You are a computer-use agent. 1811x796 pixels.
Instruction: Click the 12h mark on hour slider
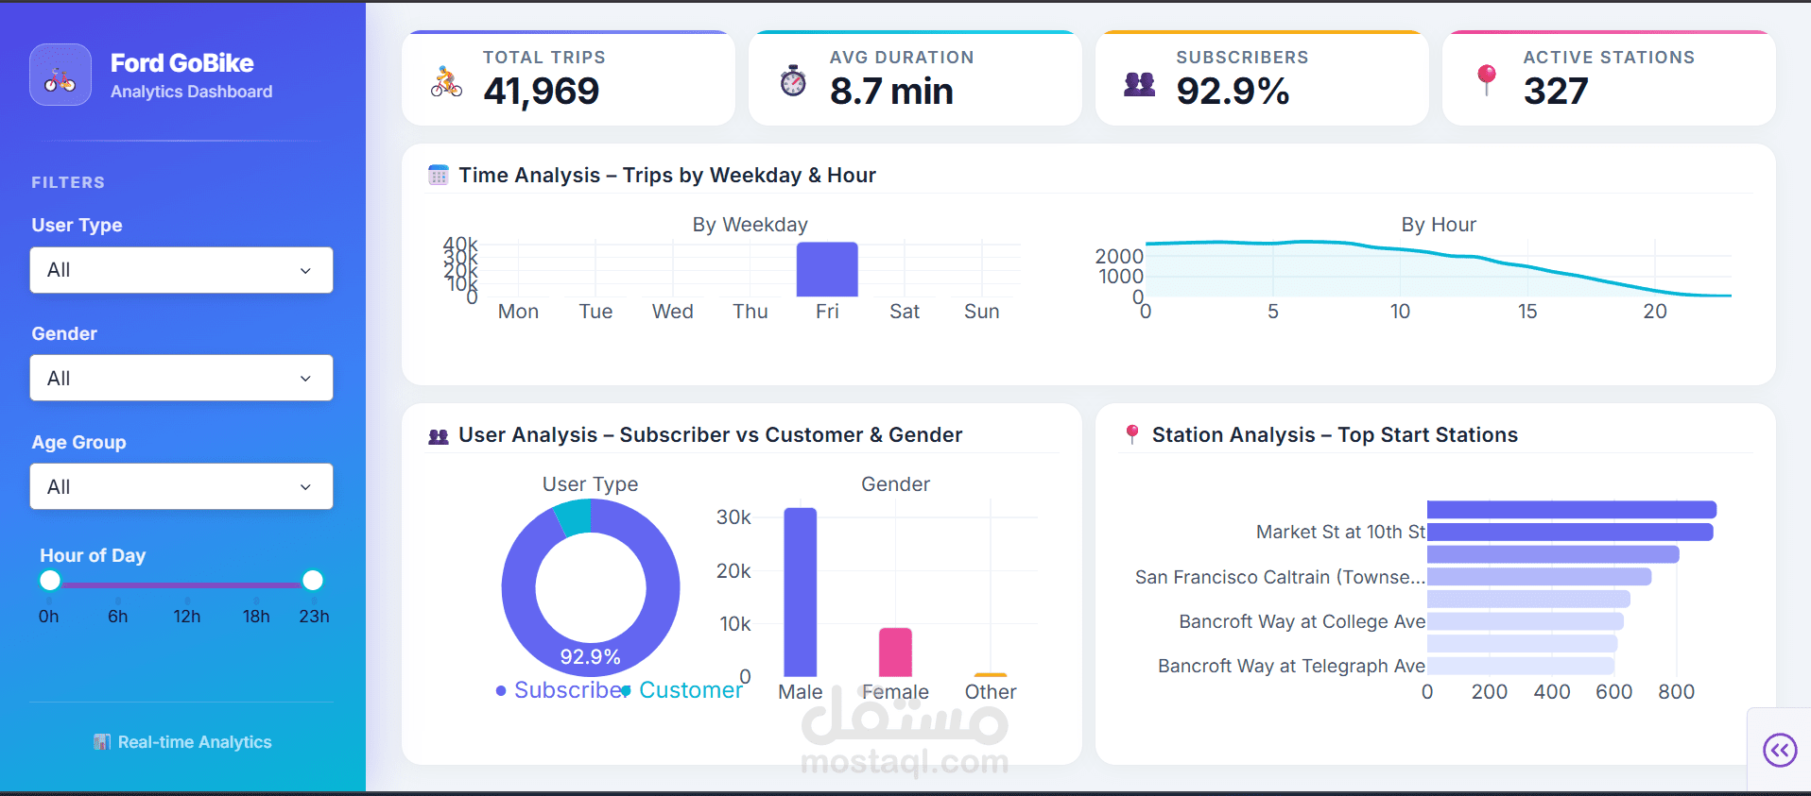(187, 616)
